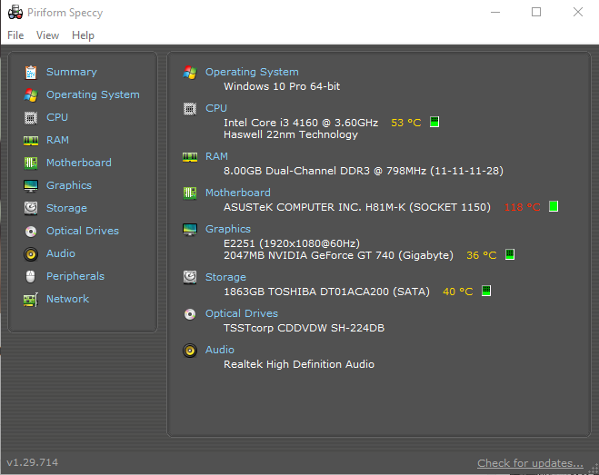The width and height of the screenshot is (599, 475).
Task: Click the red 118 °C temperature value
Action: [x=523, y=207]
